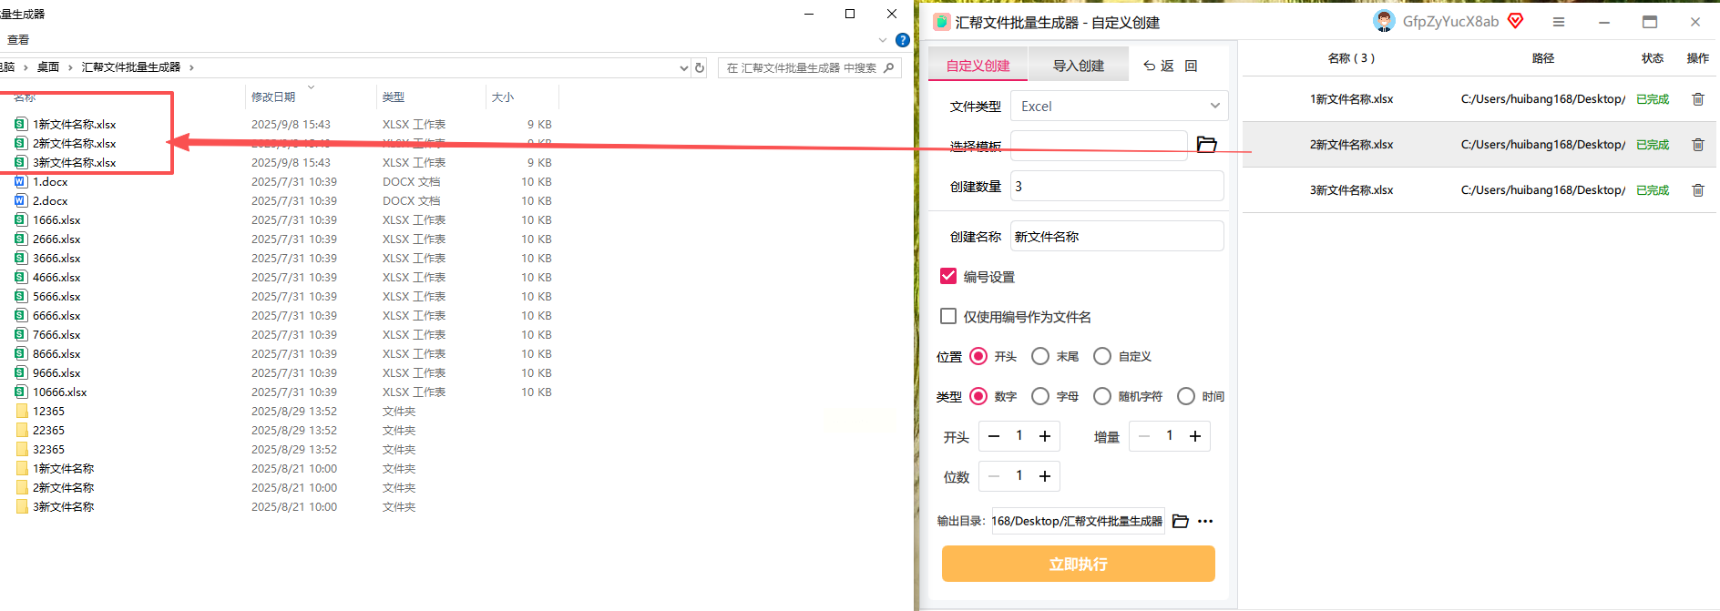Toggle the 编号设置 checkbox

(x=948, y=276)
